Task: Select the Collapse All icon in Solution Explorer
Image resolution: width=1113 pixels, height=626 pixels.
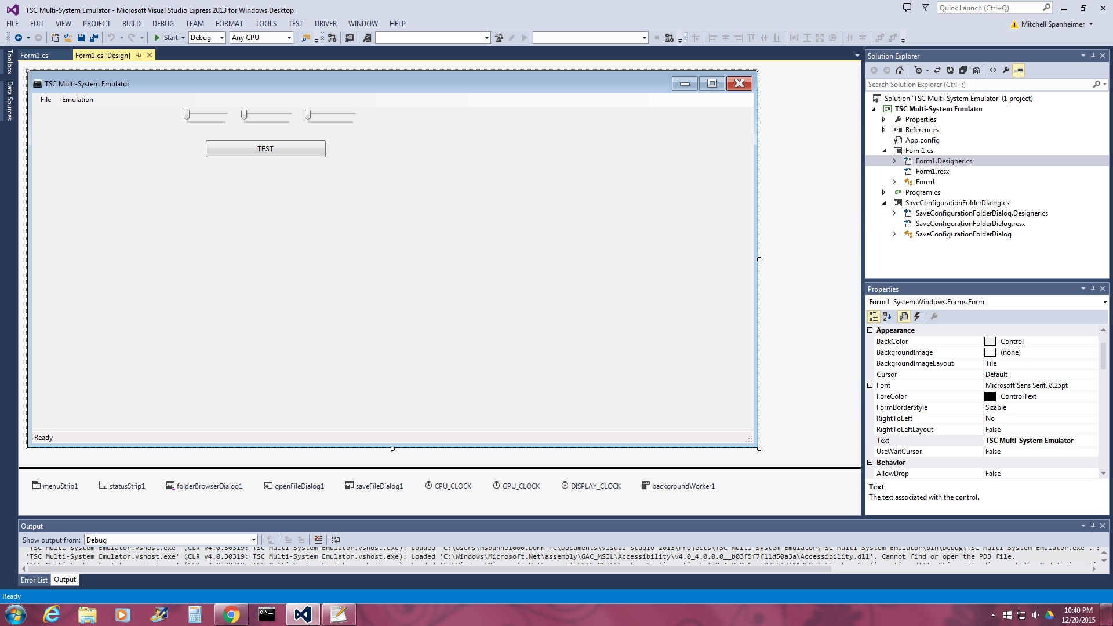Action: [x=963, y=70]
